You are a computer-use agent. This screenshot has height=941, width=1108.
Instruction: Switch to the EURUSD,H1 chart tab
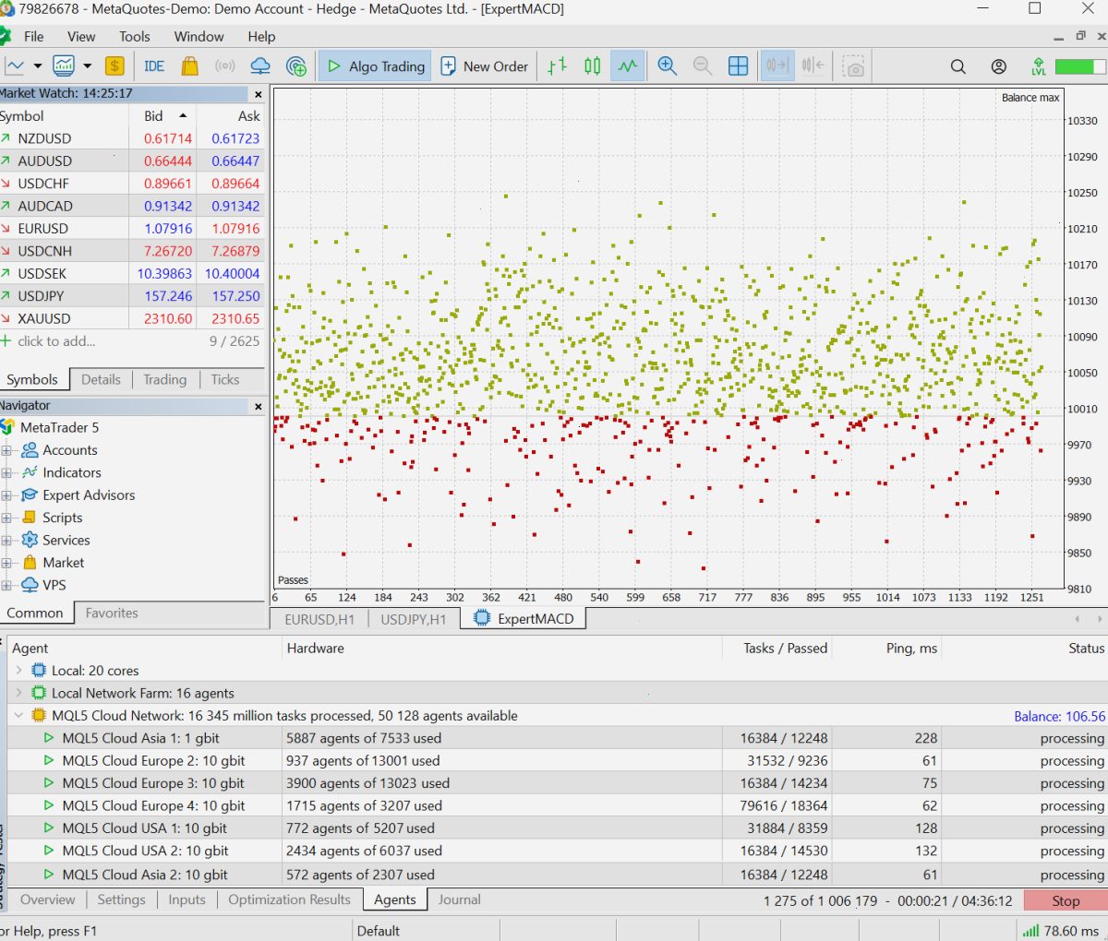click(319, 619)
